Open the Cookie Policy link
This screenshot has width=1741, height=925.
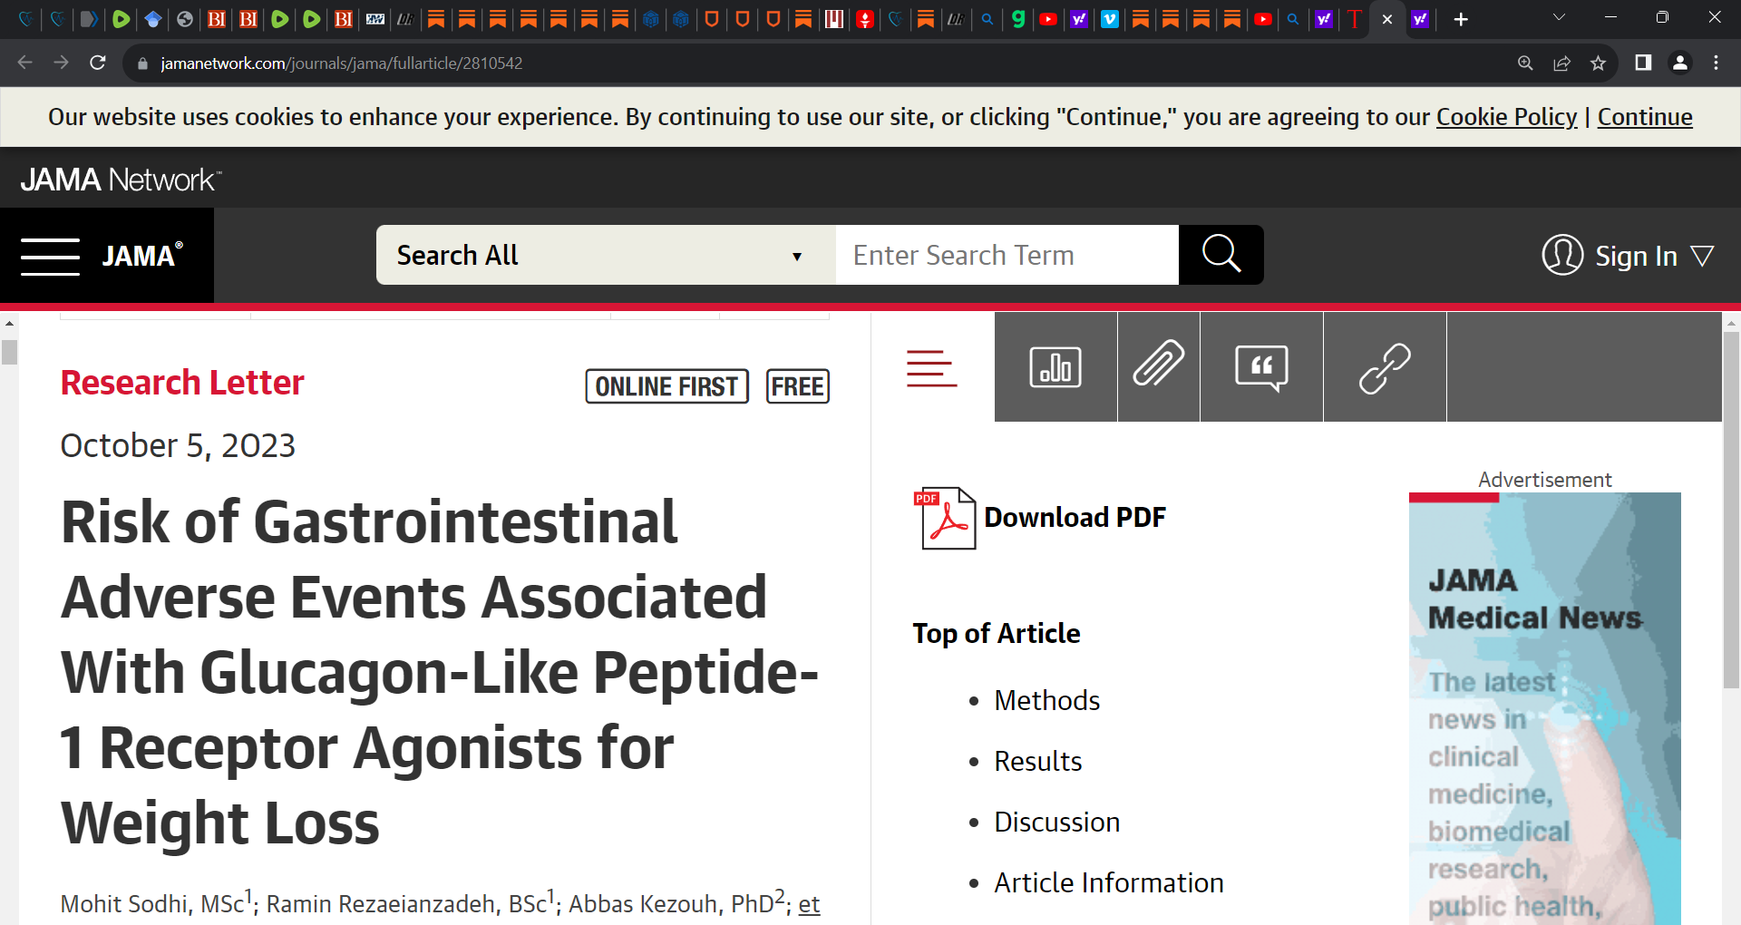pyautogui.click(x=1507, y=117)
